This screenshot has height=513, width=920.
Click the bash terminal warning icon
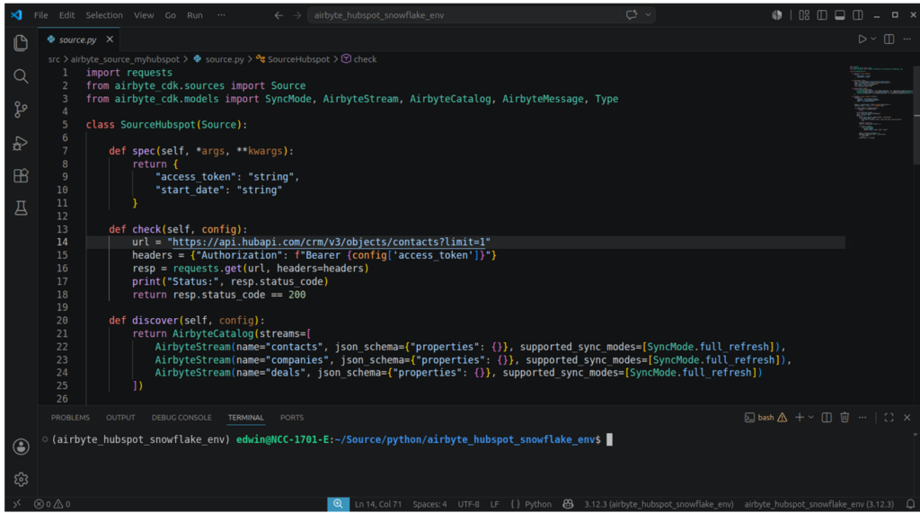[x=783, y=418]
